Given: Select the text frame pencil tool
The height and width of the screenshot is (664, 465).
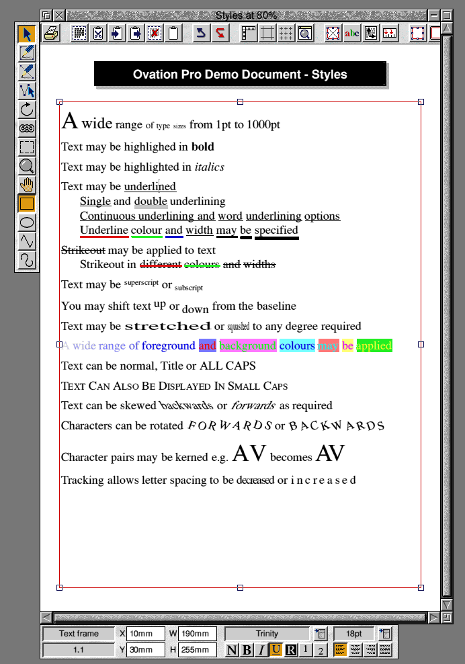Looking at the screenshot, I should (27, 53).
